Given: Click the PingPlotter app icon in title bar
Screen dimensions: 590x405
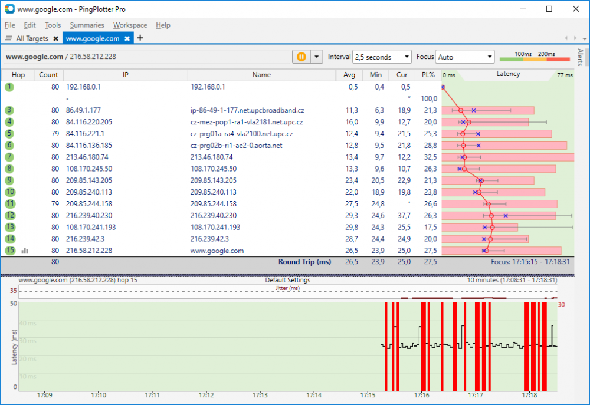Looking at the screenshot, I should point(9,9).
